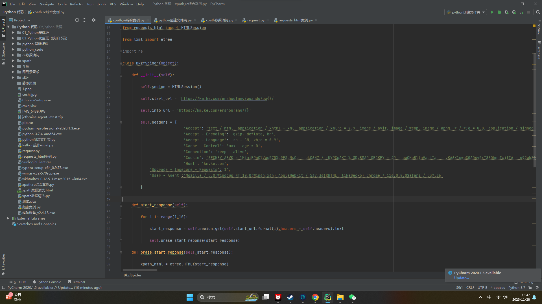Run with Coverage shield icon
The width and height of the screenshot is (542, 304).
tap(507, 12)
